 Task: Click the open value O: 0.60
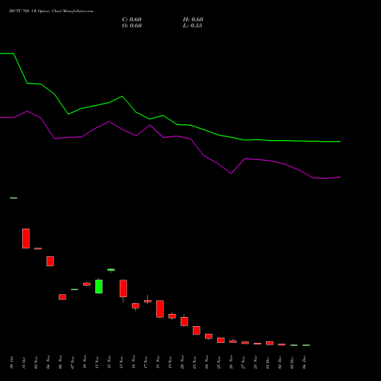click(132, 26)
